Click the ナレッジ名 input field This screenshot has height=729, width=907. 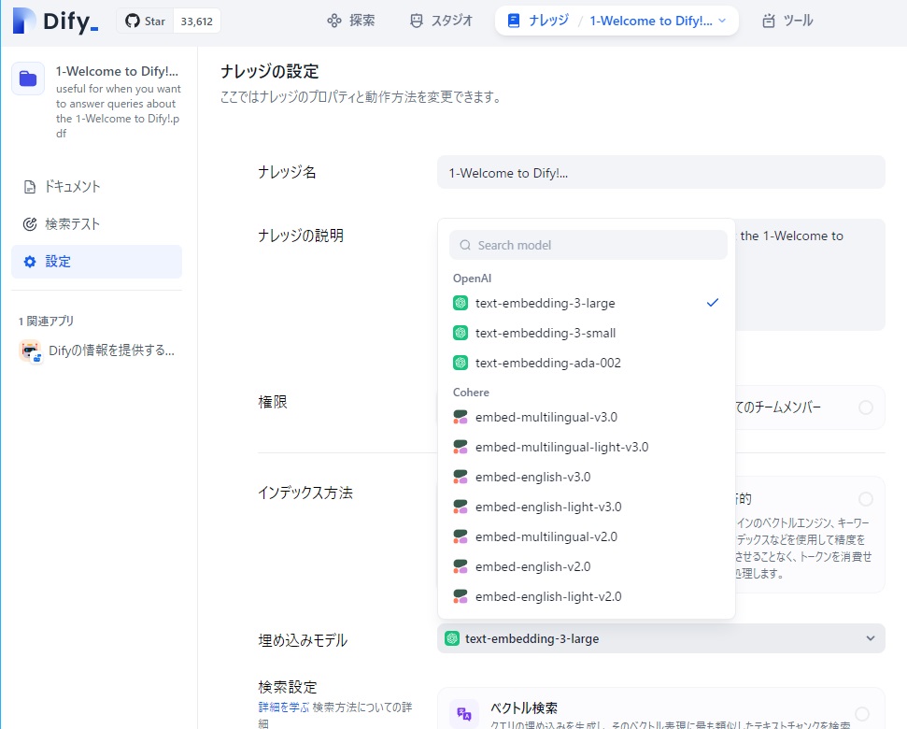click(x=661, y=172)
